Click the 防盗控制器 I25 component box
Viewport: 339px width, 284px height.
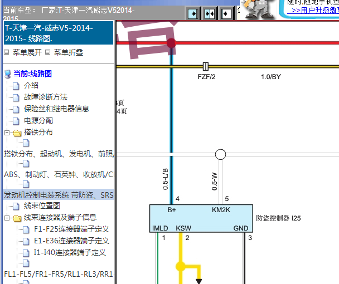pyautogui.click(x=201, y=218)
